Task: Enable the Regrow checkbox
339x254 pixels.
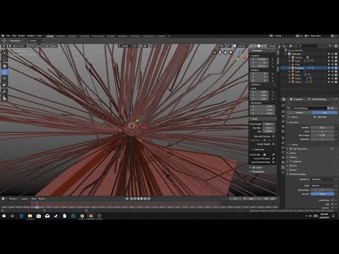Action: click(289, 117)
